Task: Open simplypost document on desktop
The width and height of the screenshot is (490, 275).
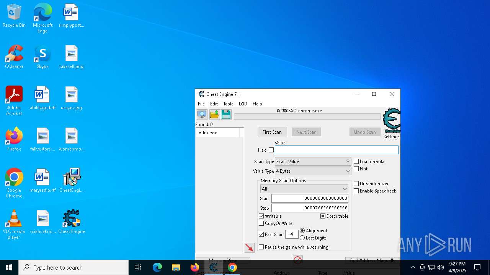Action: tap(71, 16)
